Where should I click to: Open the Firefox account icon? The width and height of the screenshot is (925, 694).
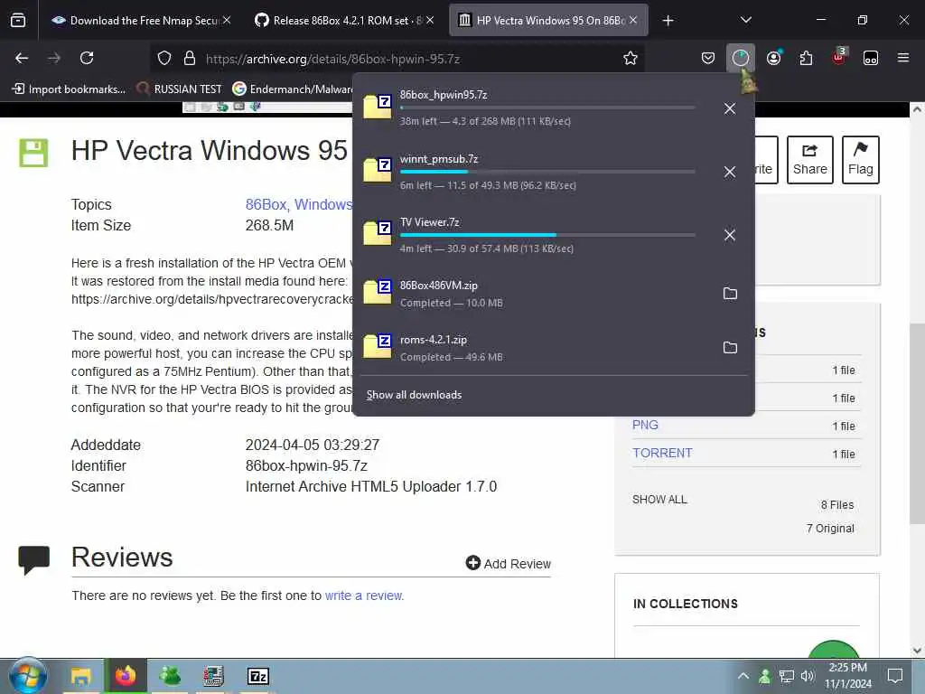[773, 58]
